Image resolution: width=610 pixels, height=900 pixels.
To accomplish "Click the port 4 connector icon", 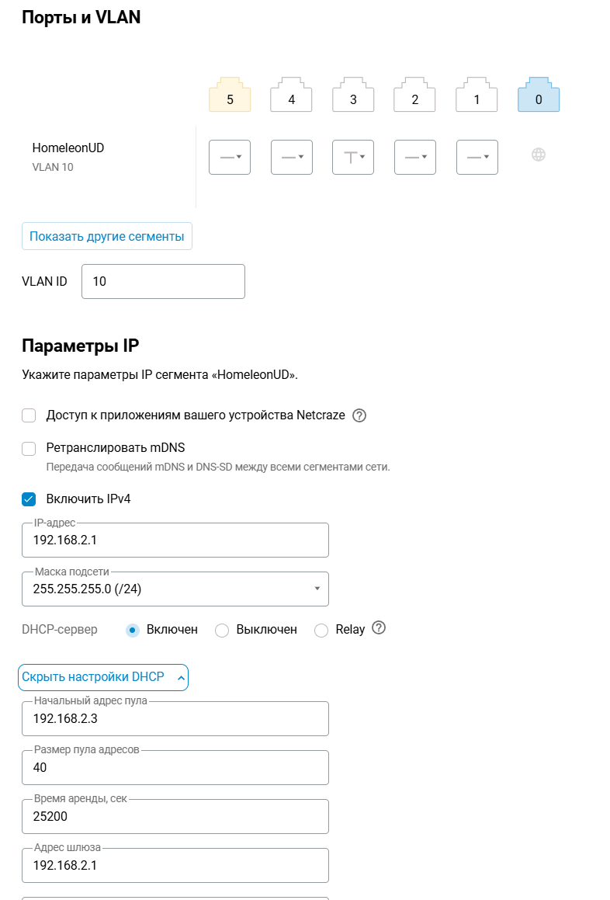I will tap(291, 96).
